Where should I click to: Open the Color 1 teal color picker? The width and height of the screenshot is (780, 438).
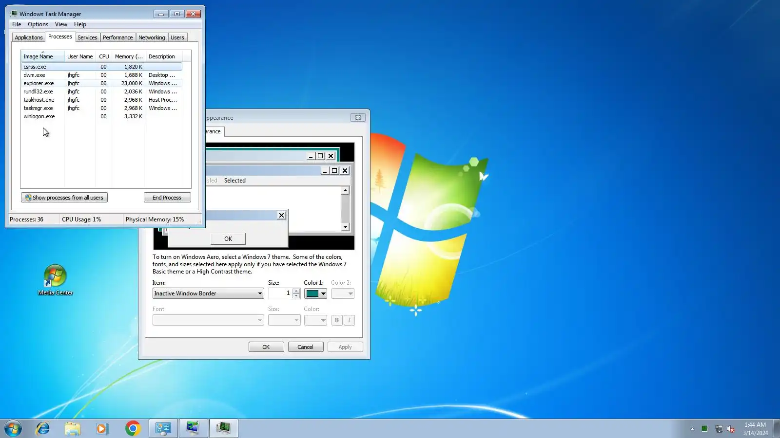(x=315, y=293)
